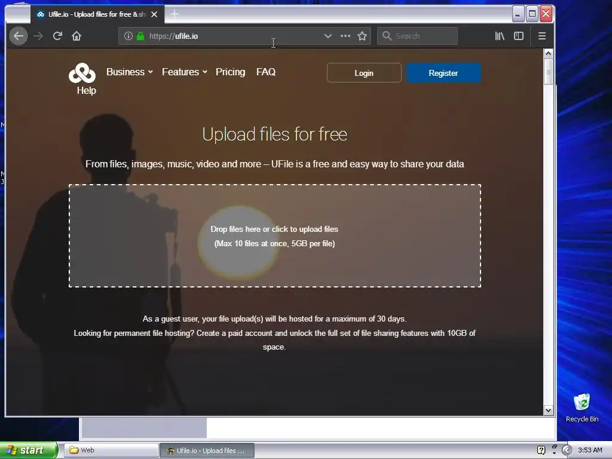This screenshot has height=459, width=612.
Task: Switch to the Web folder taskbar item
Action: [111, 450]
